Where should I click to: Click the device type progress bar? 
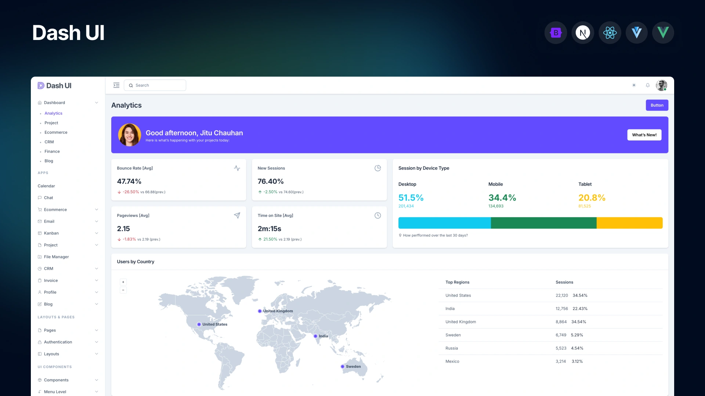click(530, 223)
